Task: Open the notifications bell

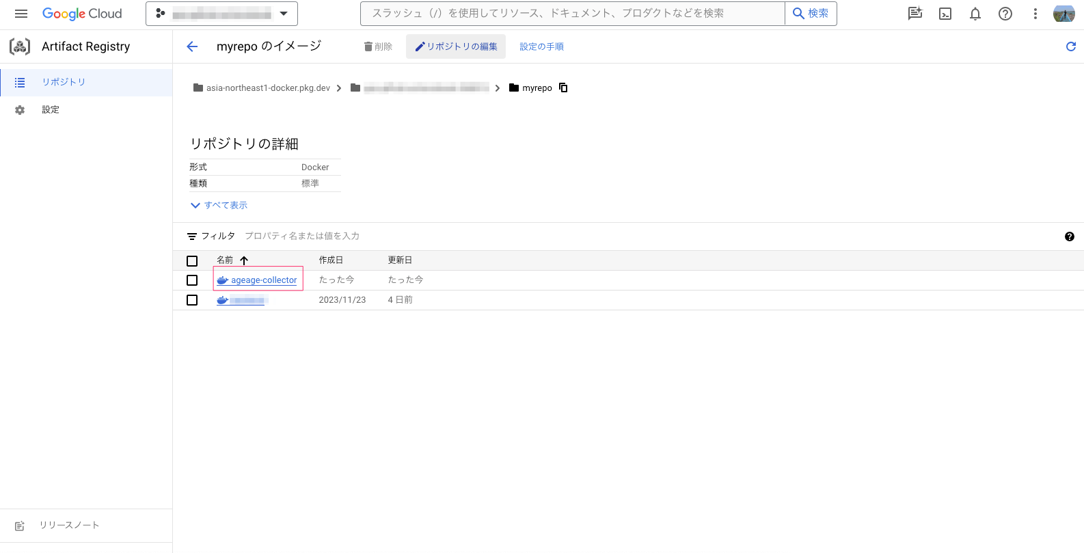Action: [975, 14]
